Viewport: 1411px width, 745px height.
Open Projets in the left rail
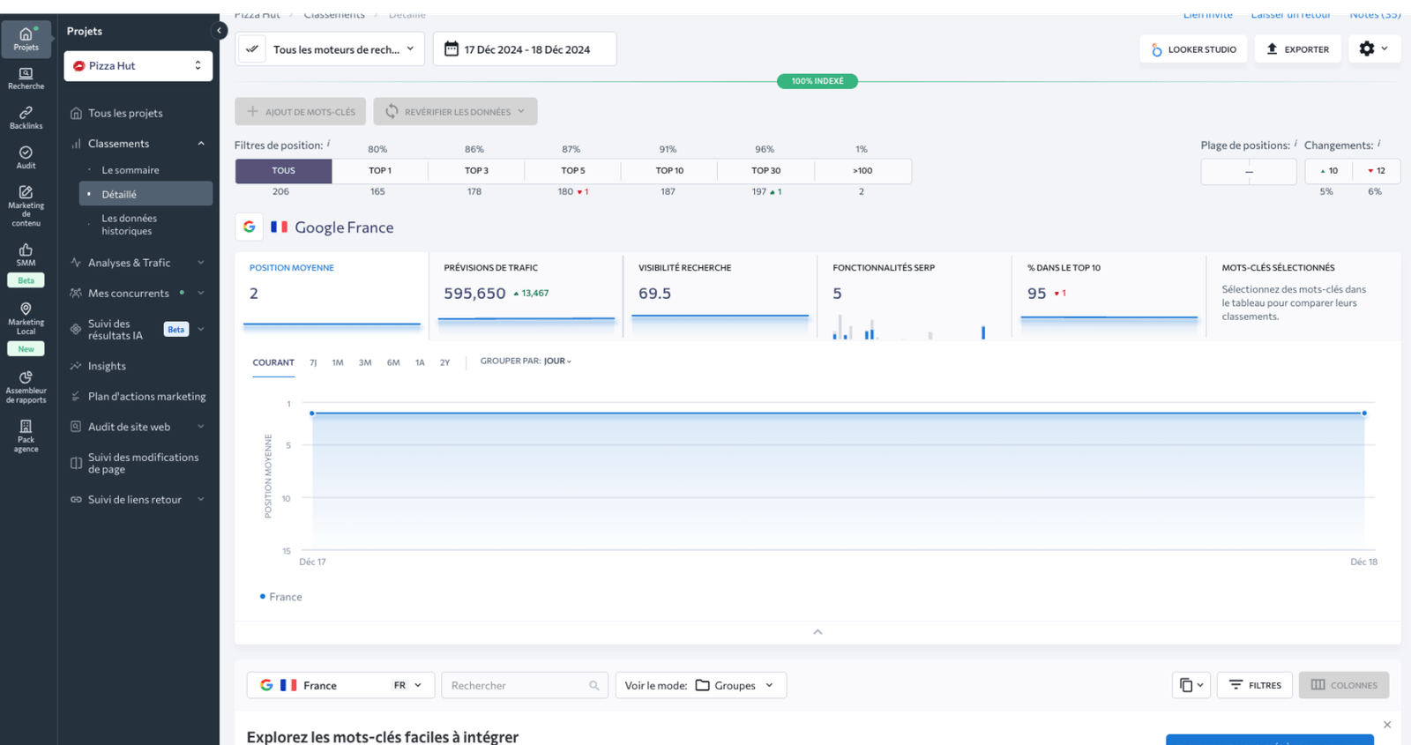tap(26, 39)
